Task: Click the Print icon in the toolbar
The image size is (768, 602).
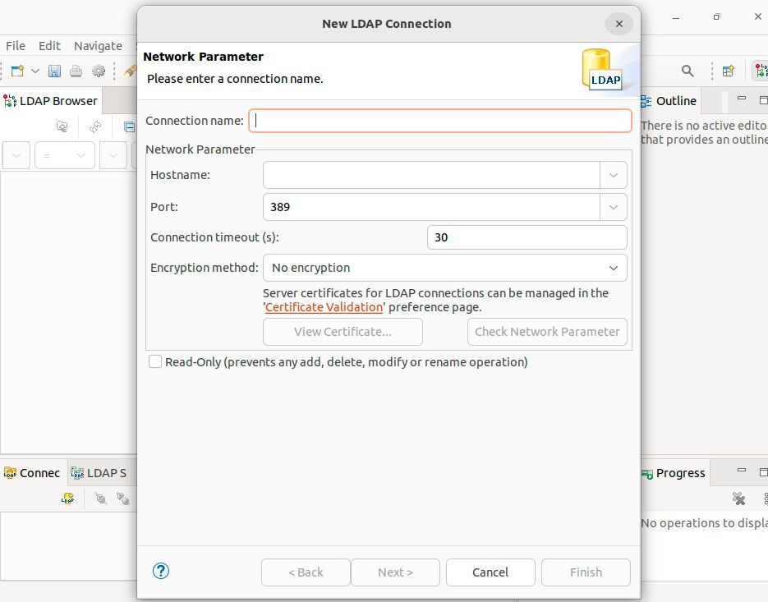Action: click(76, 71)
